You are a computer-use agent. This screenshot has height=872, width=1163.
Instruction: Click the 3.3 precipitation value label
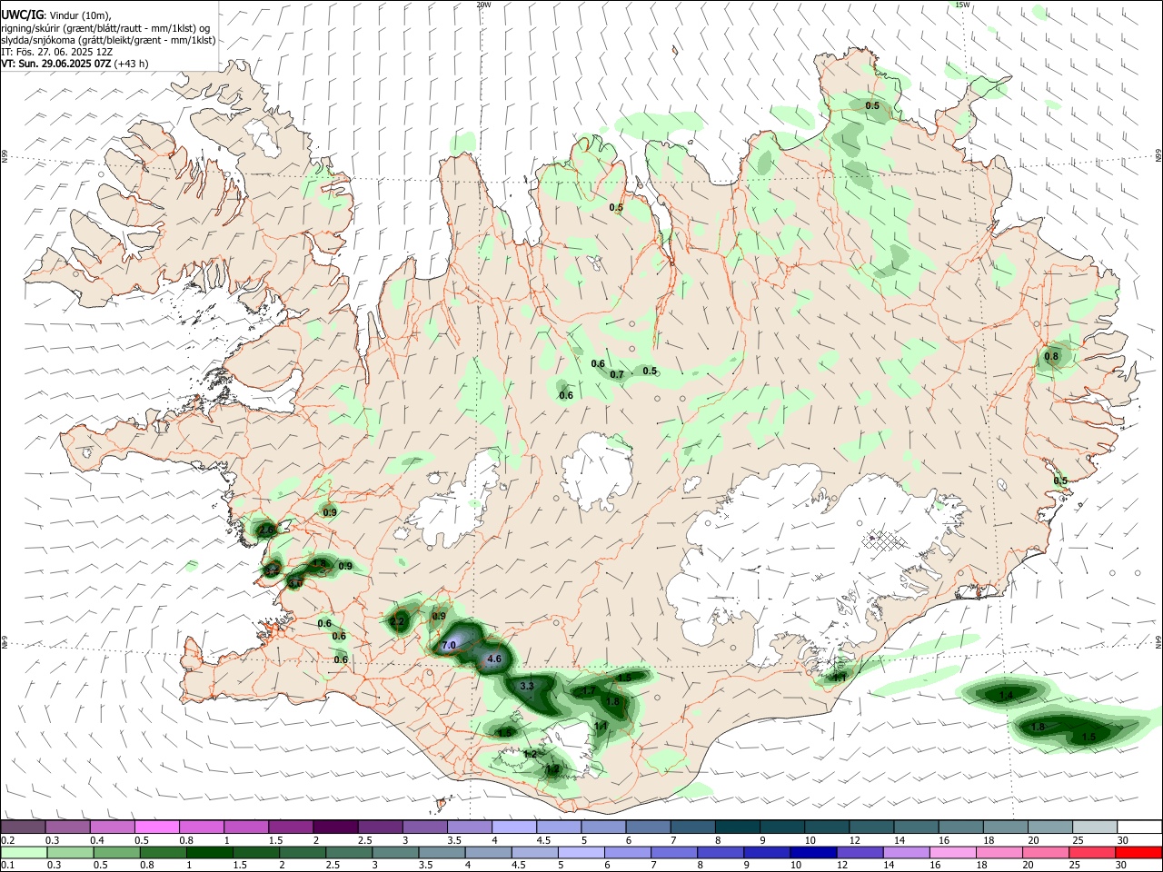coord(526,686)
